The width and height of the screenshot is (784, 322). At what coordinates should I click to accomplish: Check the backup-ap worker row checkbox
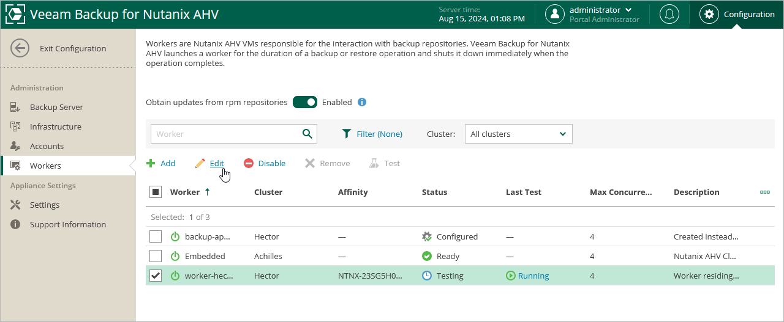point(156,236)
